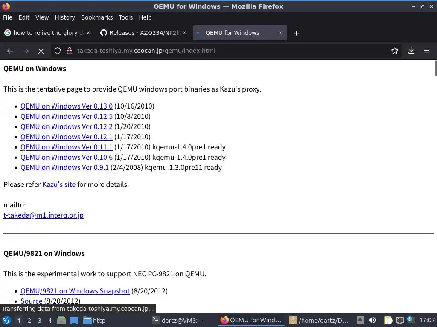Click the t-takeda@m1.interq.or.jp email link

[44, 215]
